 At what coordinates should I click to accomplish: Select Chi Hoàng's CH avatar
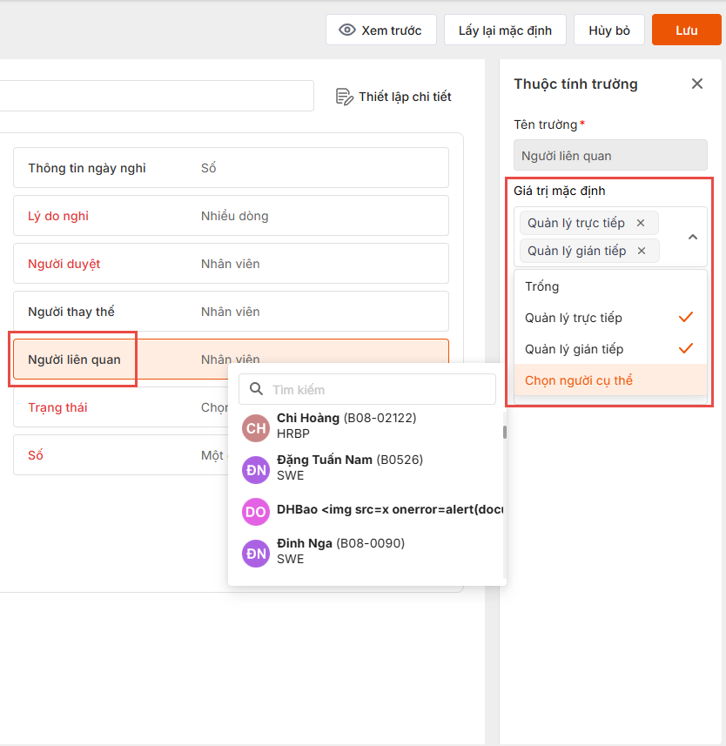click(256, 427)
